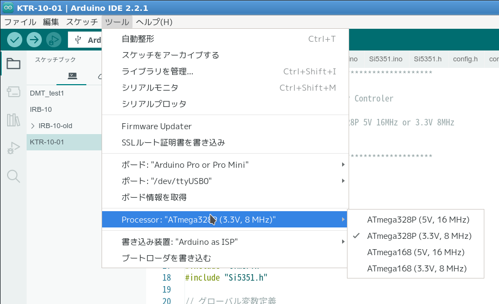Open the ヘルプ(H) menu
Image resolution: width=499 pixels, height=304 pixels.
154,22
